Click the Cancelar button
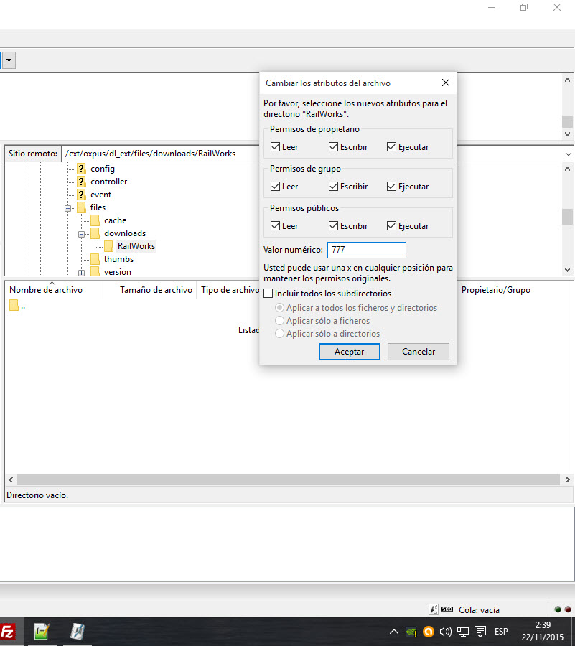 (x=419, y=352)
